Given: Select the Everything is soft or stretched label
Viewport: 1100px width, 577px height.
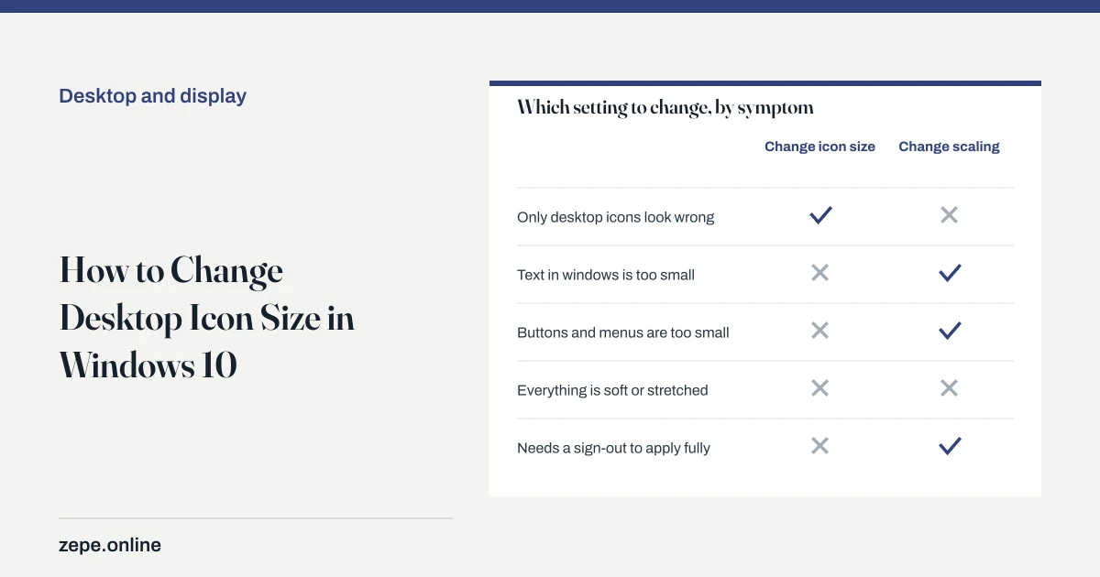Looking at the screenshot, I should (x=612, y=390).
